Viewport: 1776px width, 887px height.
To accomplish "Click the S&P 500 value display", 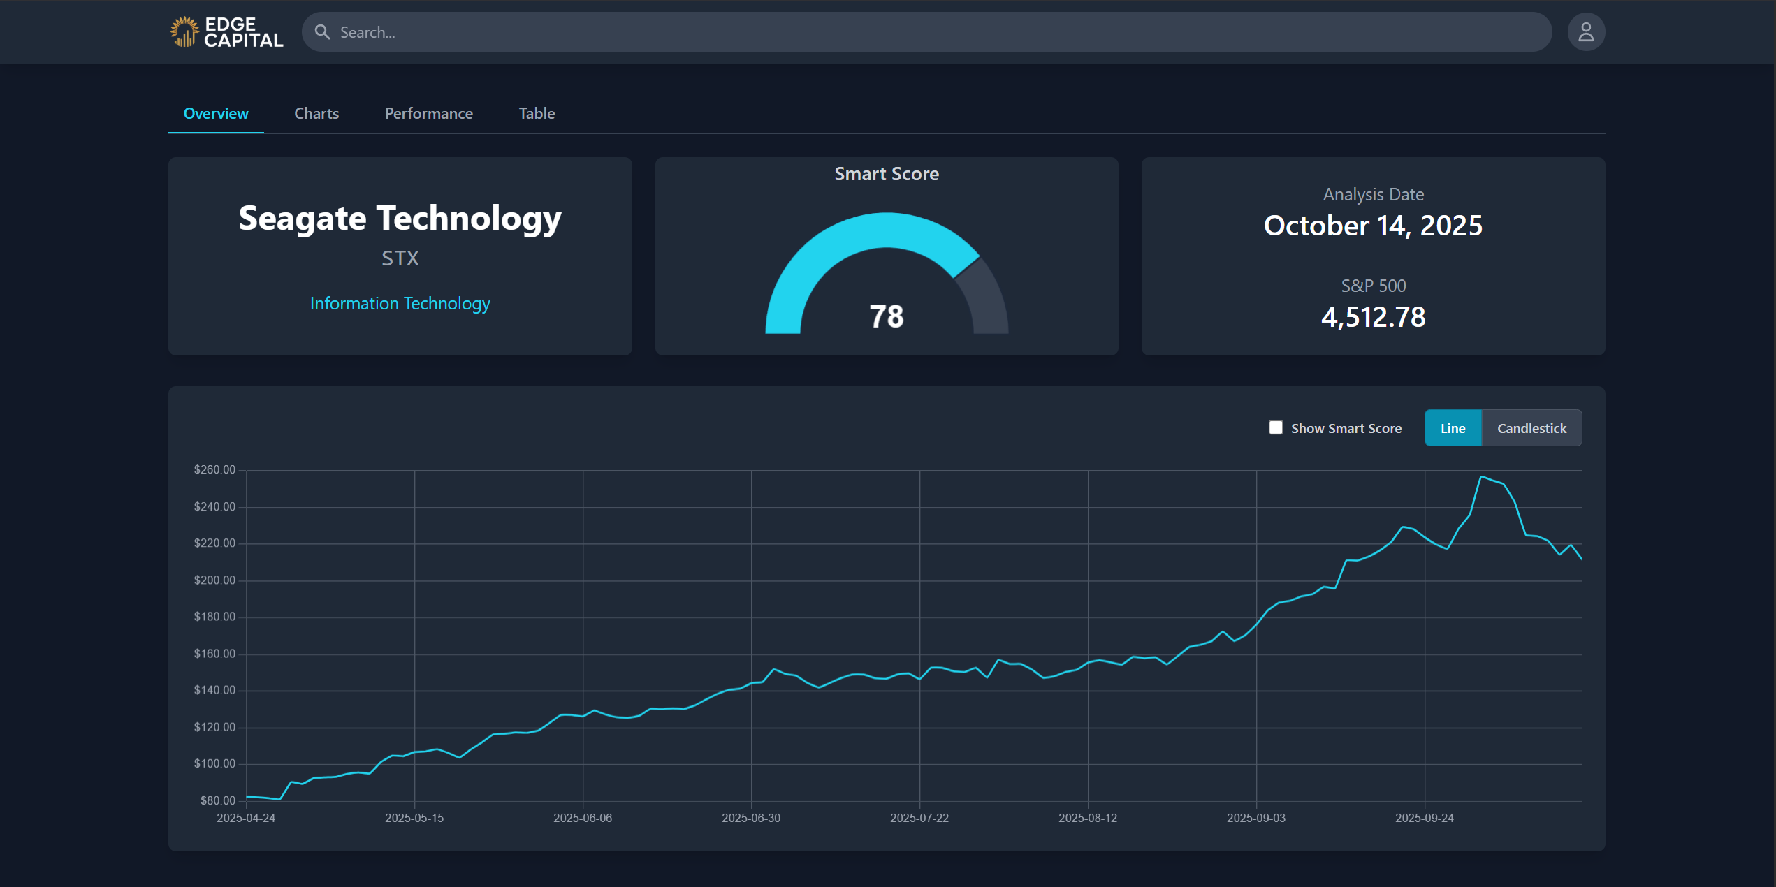I will (x=1373, y=318).
